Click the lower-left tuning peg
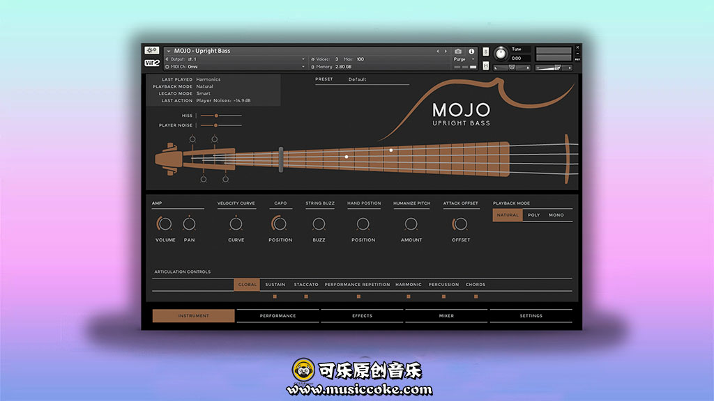The height and width of the screenshot is (401, 714). pyautogui.click(x=204, y=179)
